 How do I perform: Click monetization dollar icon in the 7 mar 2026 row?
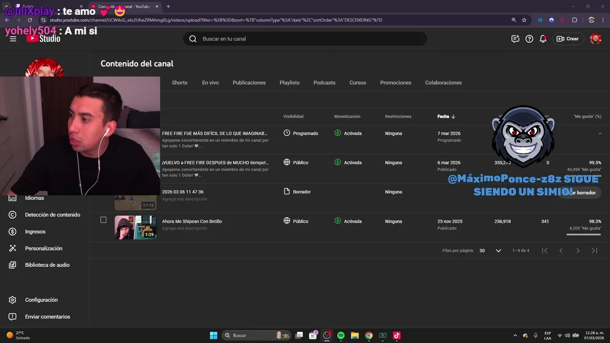click(337, 133)
